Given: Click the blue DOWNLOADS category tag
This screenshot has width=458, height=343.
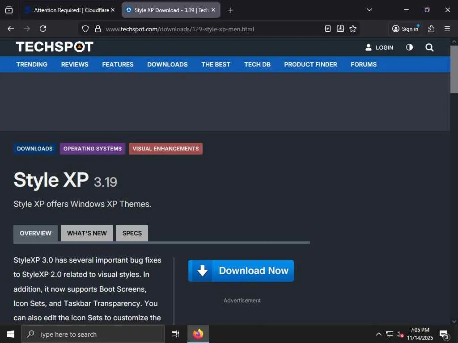Looking at the screenshot, I should click(35, 149).
